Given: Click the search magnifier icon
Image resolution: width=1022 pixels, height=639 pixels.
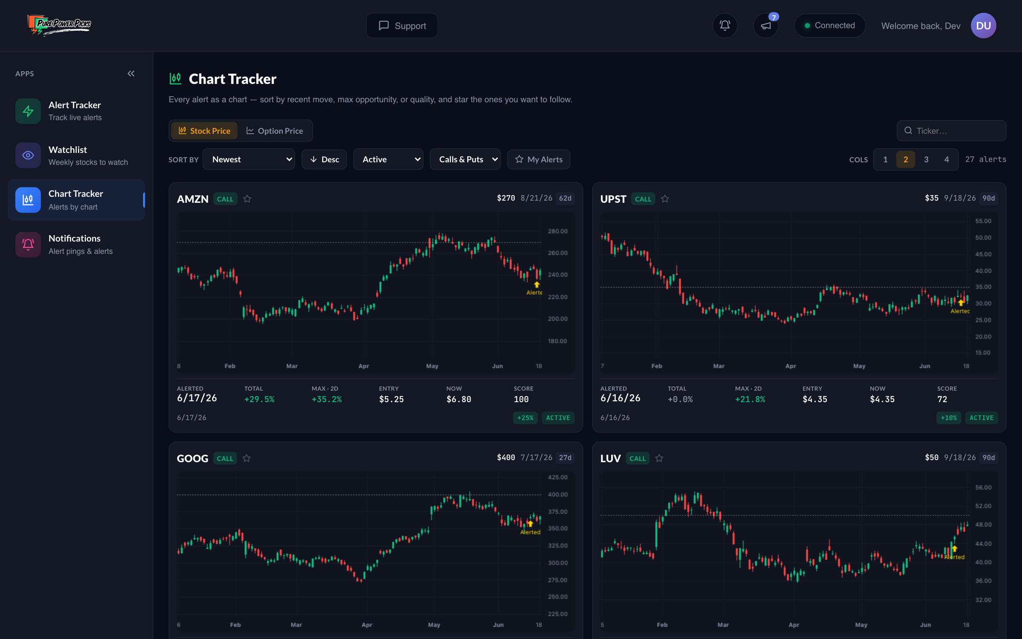Looking at the screenshot, I should click(x=908, y=131).
